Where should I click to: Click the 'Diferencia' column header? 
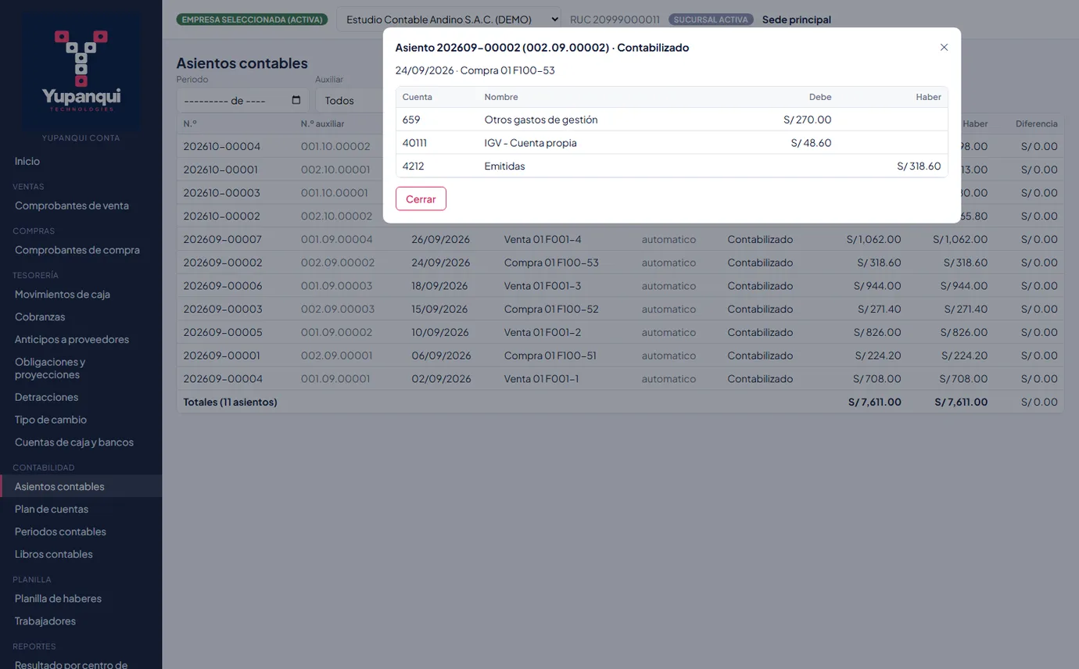[1037, 123]
